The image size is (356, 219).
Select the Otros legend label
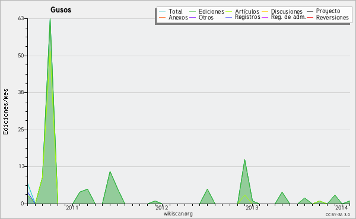click(x=206, y=17)
